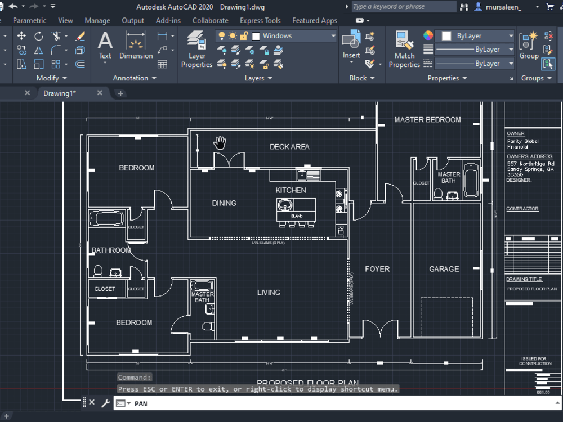Toggle freeze sun icon for Windows layer
Image resolution: width=563 pixels, height=422 pixels.
pyautogui.click(x=233, y=35)
